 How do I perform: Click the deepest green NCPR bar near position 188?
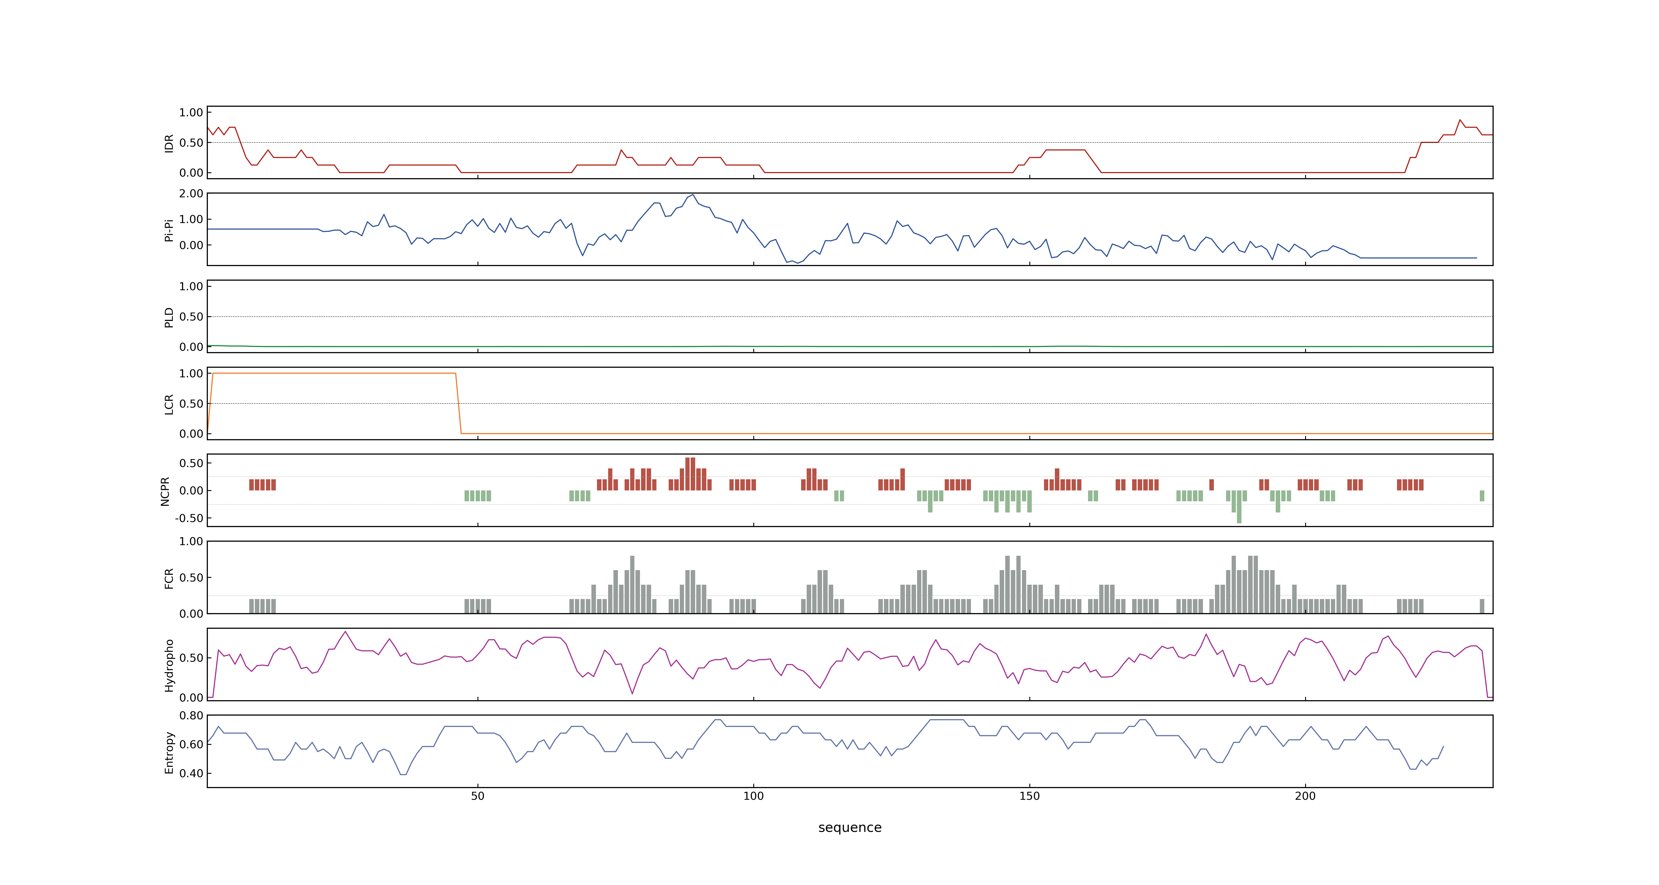click(x=1239, y=506)
